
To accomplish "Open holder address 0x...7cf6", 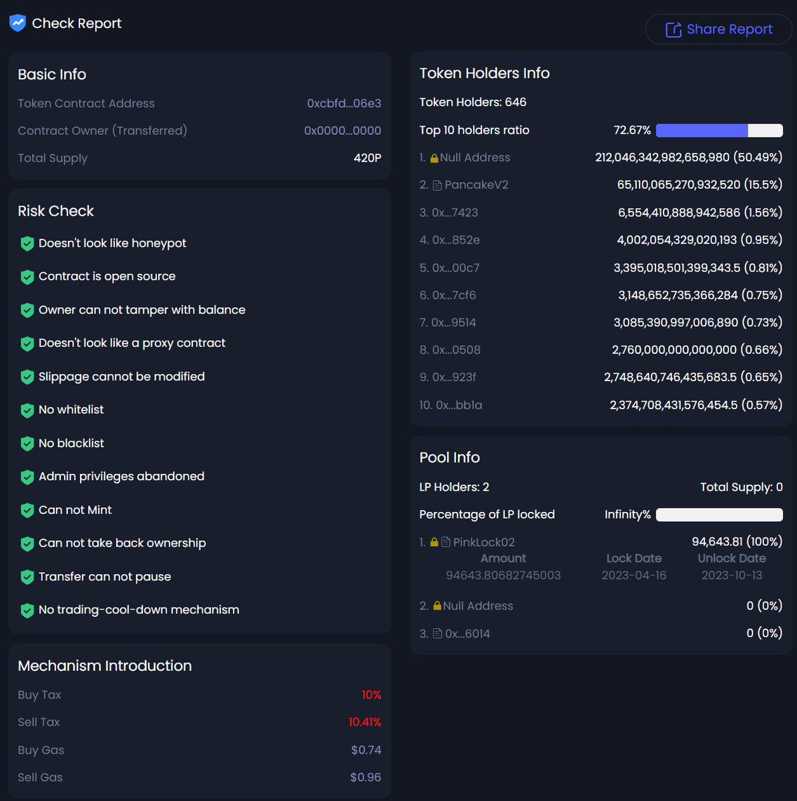I will (x=454, y=295).
